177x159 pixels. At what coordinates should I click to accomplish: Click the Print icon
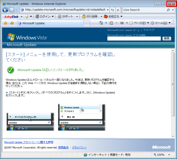122,23
